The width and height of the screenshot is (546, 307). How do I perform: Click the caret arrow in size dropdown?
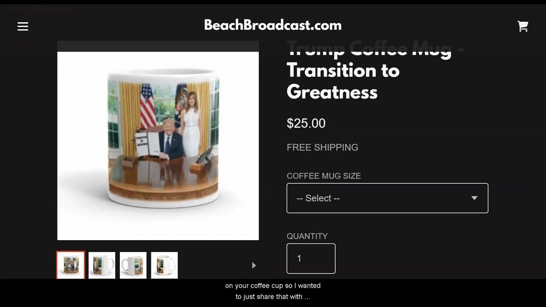coord(474,198)
